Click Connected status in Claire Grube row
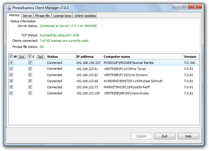Viewport: 209px width, 151px height. [x=54, y=93]
